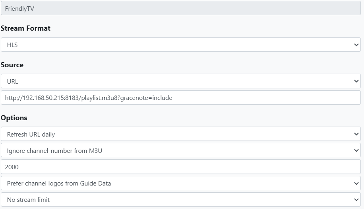Click the chevron arrow on Source URL selector
This screenshot has height=209, width=364.
pos(356,81)
